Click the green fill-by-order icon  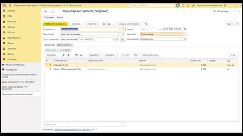(x=123, y=39)
